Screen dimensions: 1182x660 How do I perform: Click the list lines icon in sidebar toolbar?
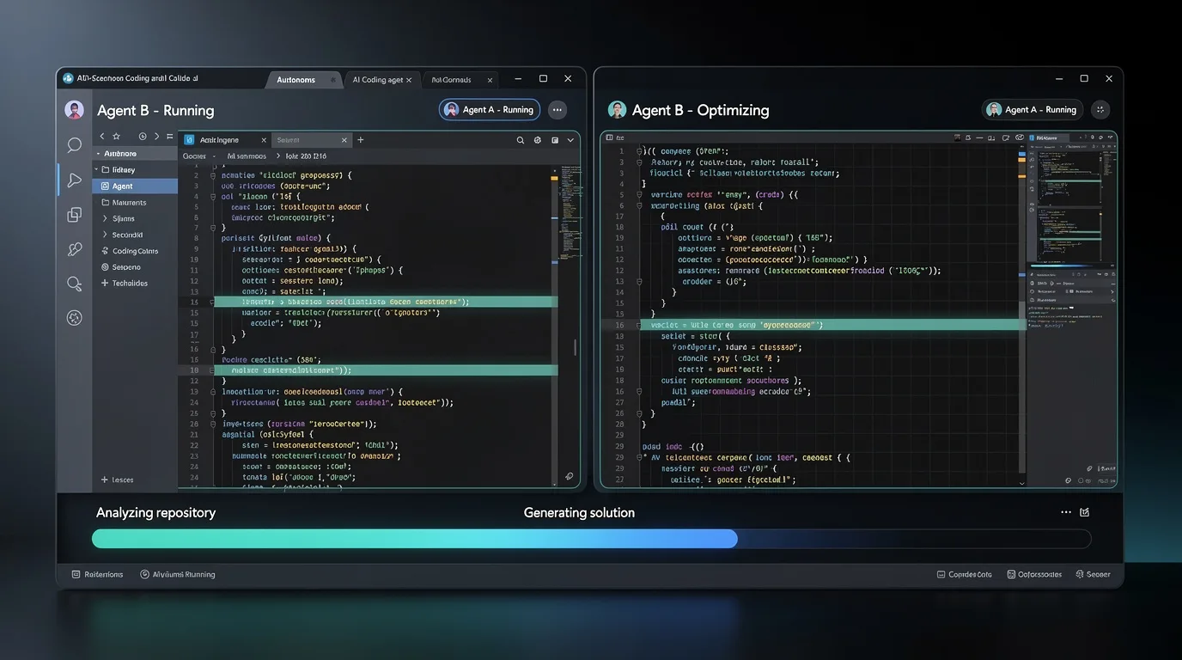point(169,136)
